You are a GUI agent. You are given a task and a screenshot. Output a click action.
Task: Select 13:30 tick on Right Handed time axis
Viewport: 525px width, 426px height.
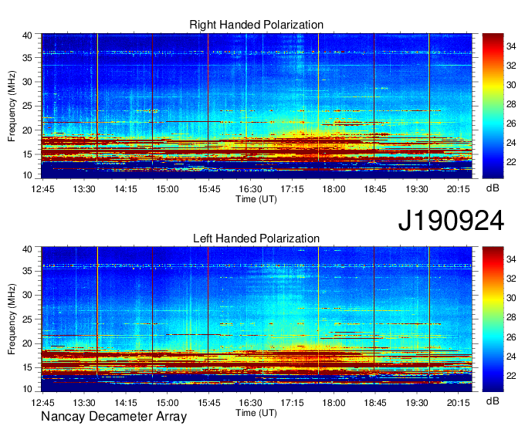click(84, 189)
